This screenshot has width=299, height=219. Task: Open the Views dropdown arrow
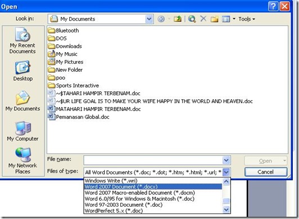pos(234,19)
